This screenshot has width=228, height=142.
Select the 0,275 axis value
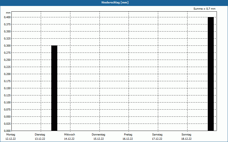point(7,53)
